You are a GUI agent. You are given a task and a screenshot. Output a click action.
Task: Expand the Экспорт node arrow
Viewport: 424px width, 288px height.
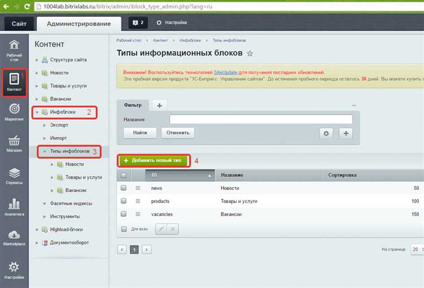click(x=45, y=125)
